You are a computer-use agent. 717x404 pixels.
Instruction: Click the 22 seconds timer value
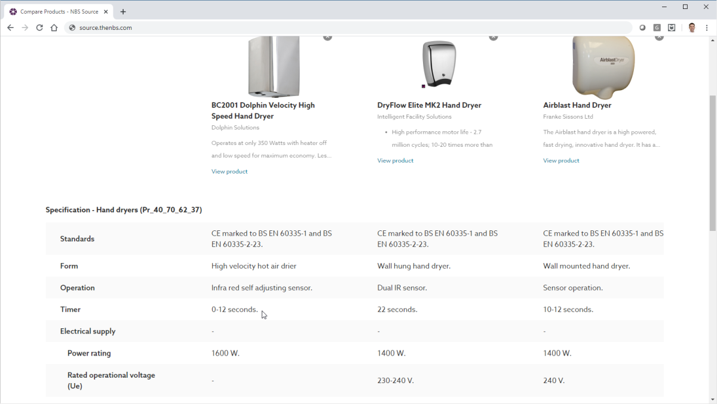tap(397, 310)
